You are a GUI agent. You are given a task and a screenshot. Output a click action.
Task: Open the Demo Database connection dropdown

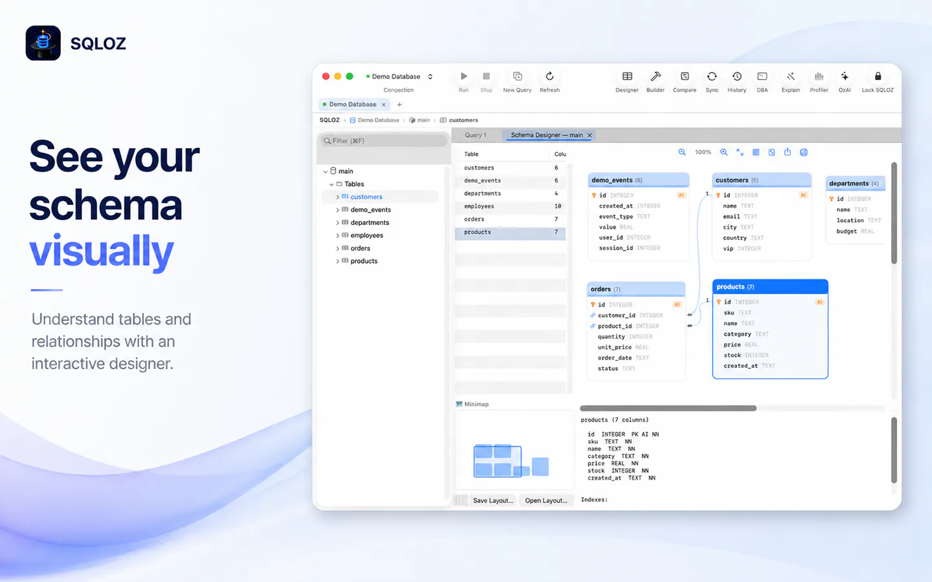pyautogui.click(x=399, y=76)
